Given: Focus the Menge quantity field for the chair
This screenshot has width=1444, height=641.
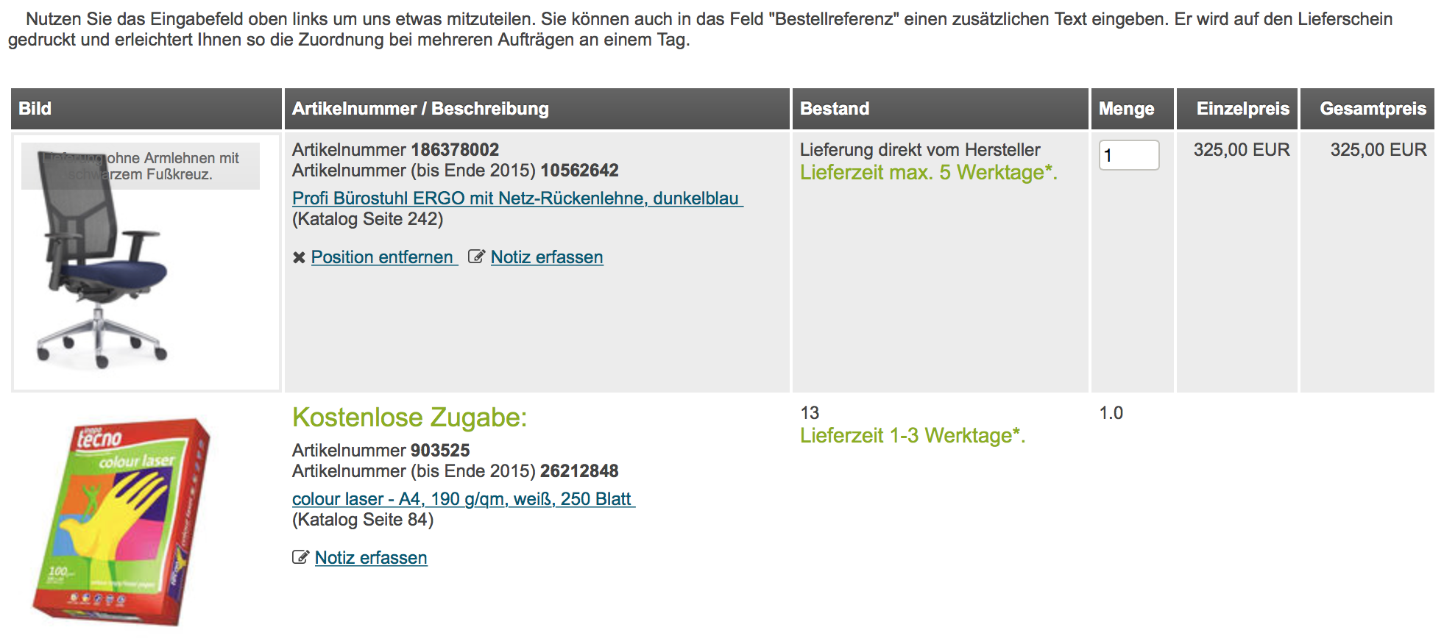Looking at the screenshot, I should 1128,155.
